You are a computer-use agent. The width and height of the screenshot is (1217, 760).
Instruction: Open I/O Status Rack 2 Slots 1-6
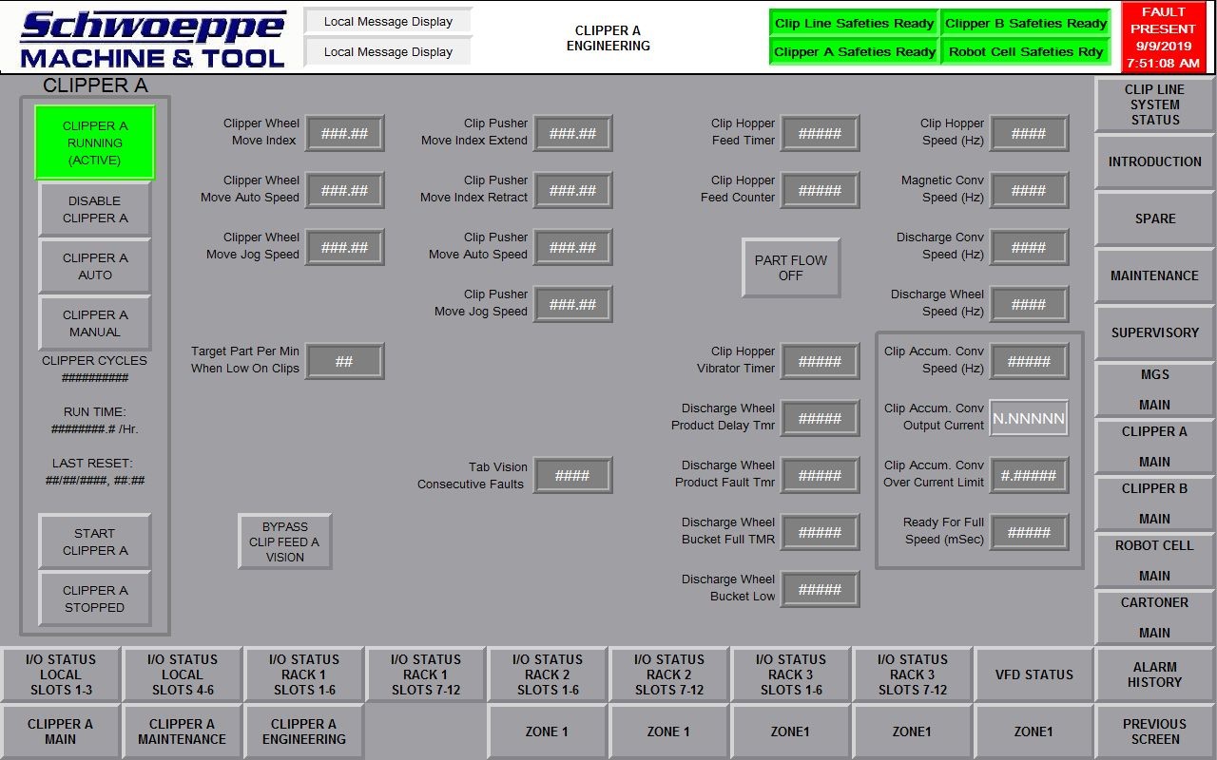[x=548, y=674]
